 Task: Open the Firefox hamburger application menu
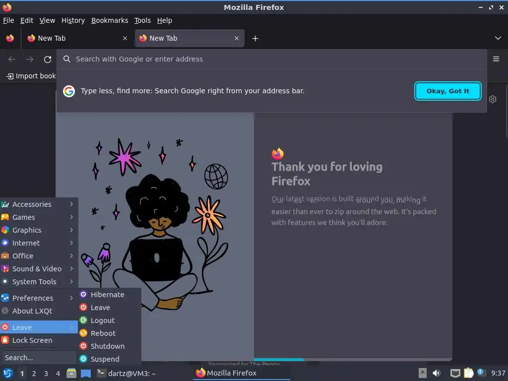(x=496, y=59)
